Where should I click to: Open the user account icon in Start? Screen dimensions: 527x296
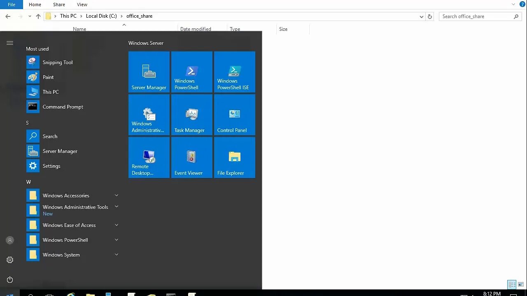click(10, 240)
